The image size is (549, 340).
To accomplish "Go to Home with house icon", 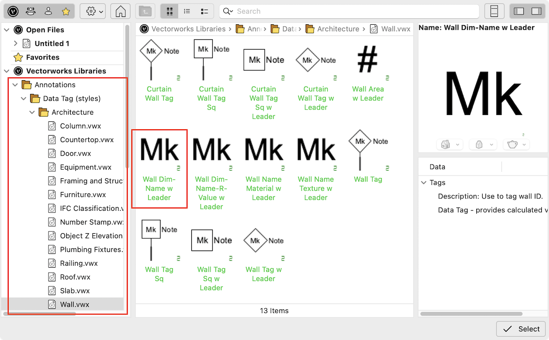I will point(120,11).
